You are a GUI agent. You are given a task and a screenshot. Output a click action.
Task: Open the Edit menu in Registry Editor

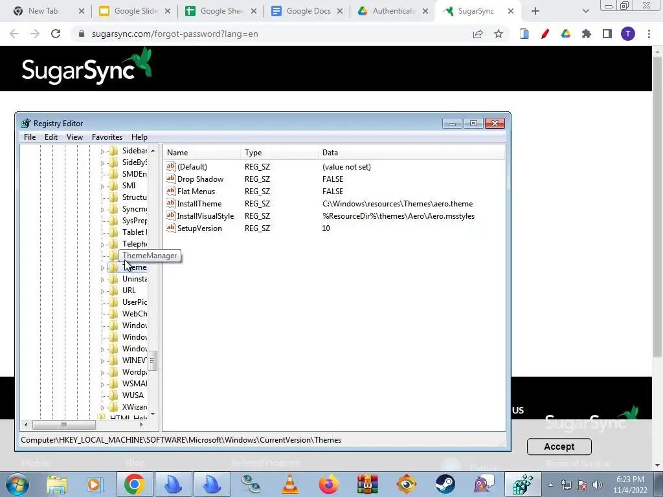click(51, 137)
